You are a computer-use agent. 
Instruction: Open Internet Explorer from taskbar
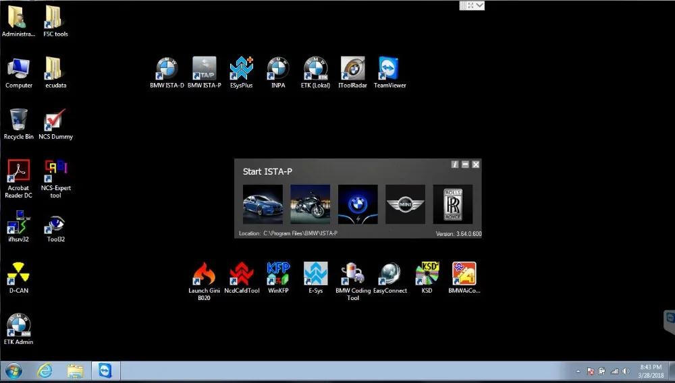(45, 371)
